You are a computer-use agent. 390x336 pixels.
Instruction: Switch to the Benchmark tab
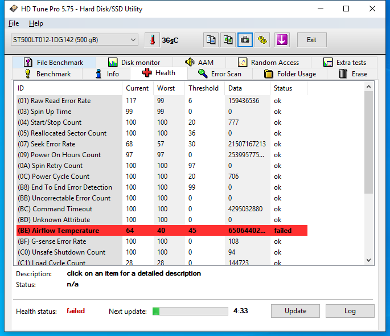tap(48, 74)
